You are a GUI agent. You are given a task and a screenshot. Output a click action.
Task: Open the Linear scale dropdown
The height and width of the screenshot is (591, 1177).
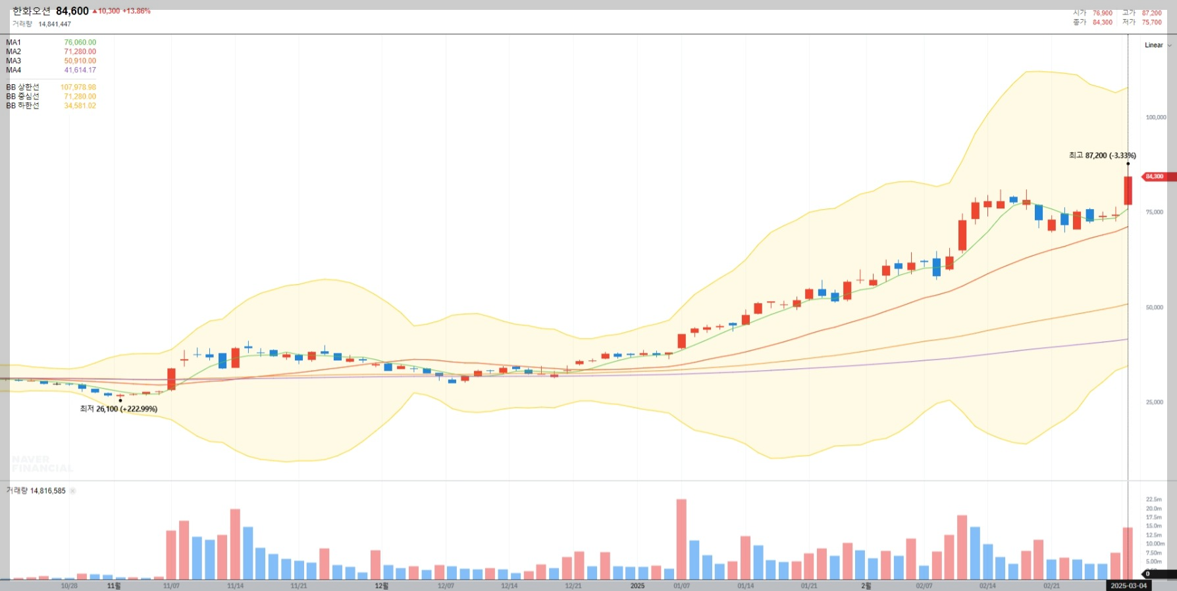coord(1157,45)
